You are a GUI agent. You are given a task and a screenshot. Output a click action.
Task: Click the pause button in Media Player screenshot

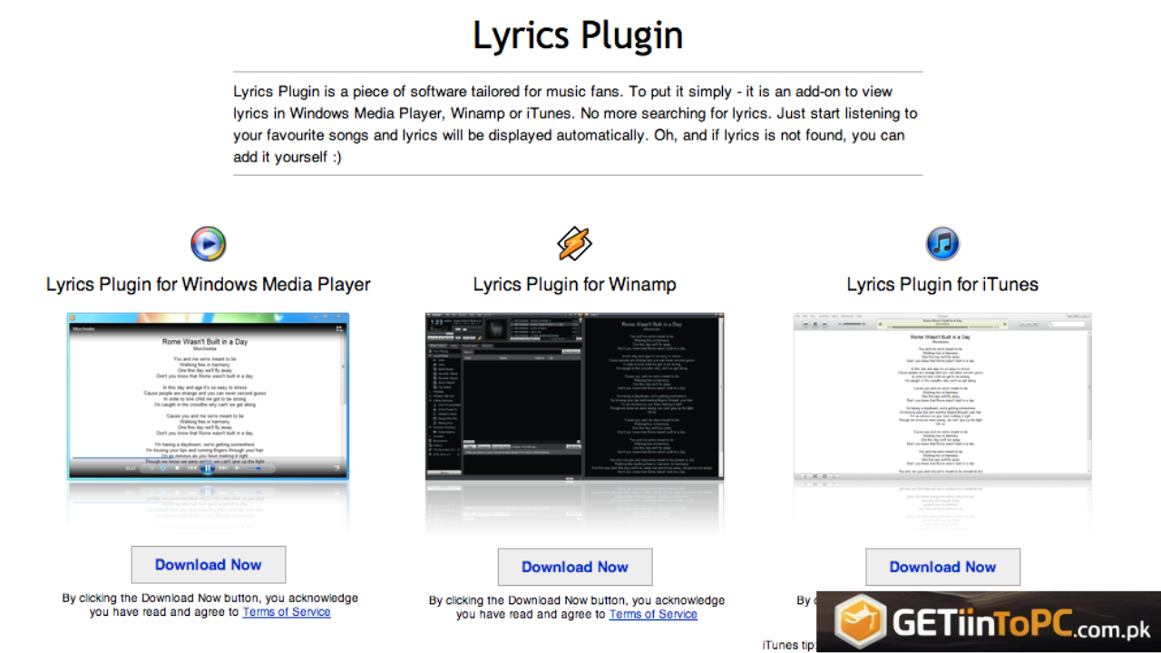point(208,468)
